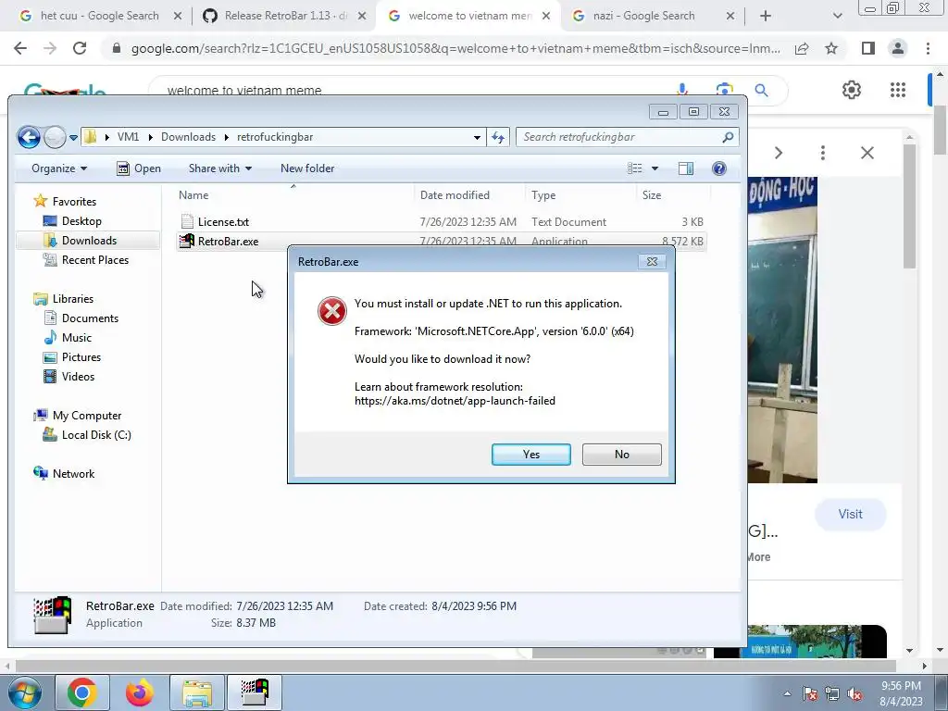
Task: Open the Share with menu
Action: pos(220,168)
